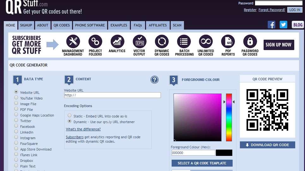Click the content help question mark icon

155,79
